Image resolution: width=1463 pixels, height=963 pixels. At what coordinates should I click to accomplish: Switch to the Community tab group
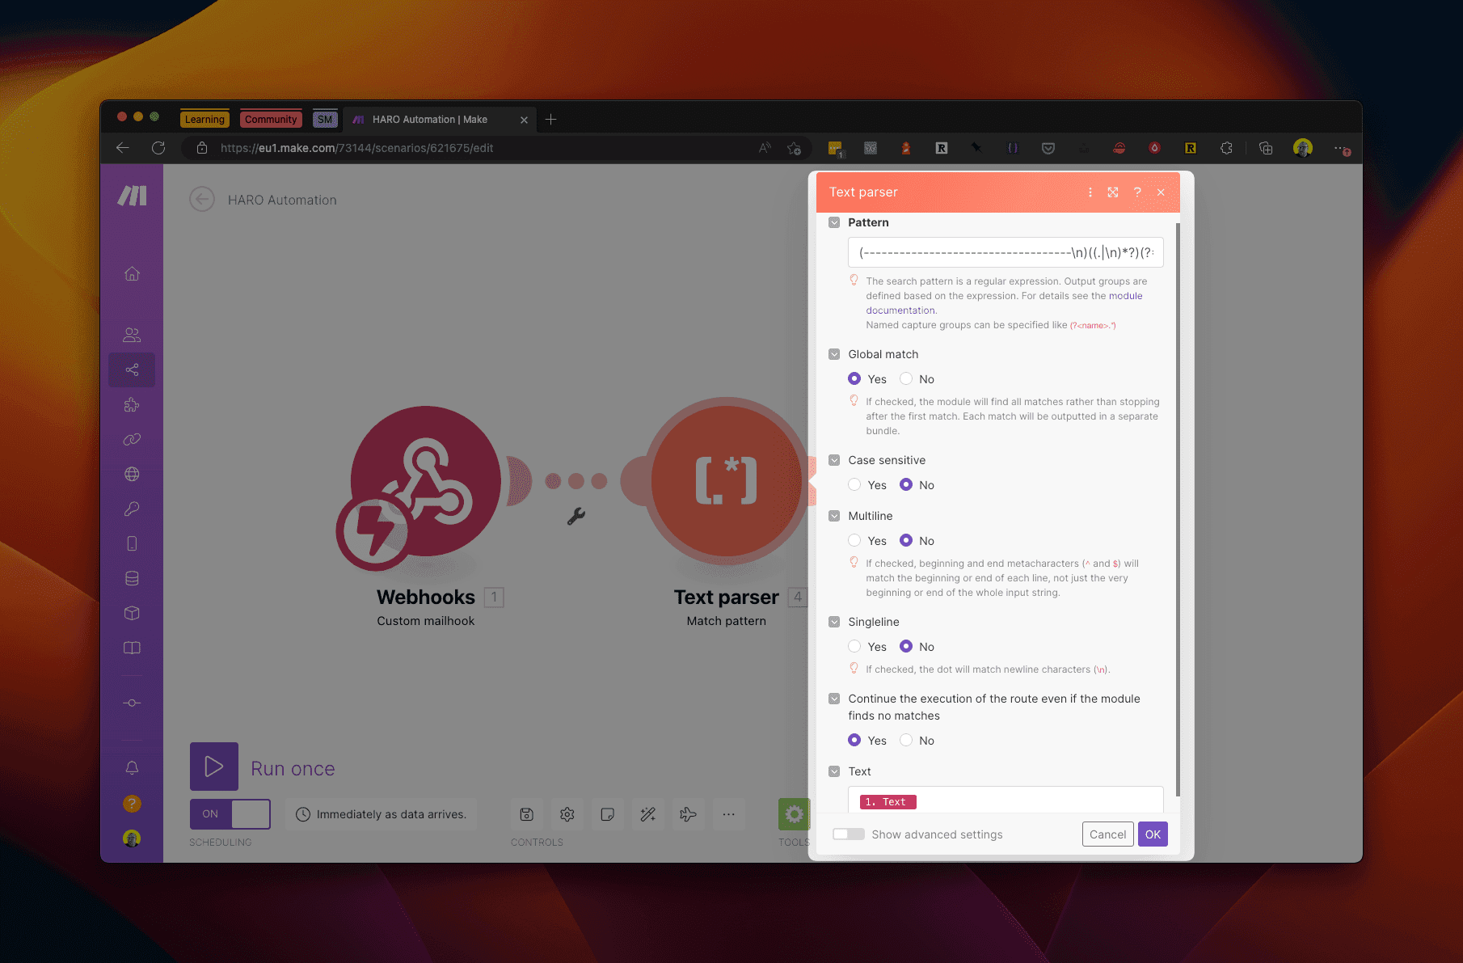click(271, 120)
